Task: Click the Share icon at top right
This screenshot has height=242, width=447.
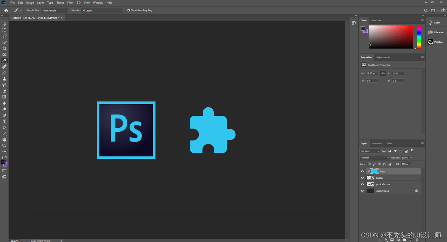Action: point(444,10)
